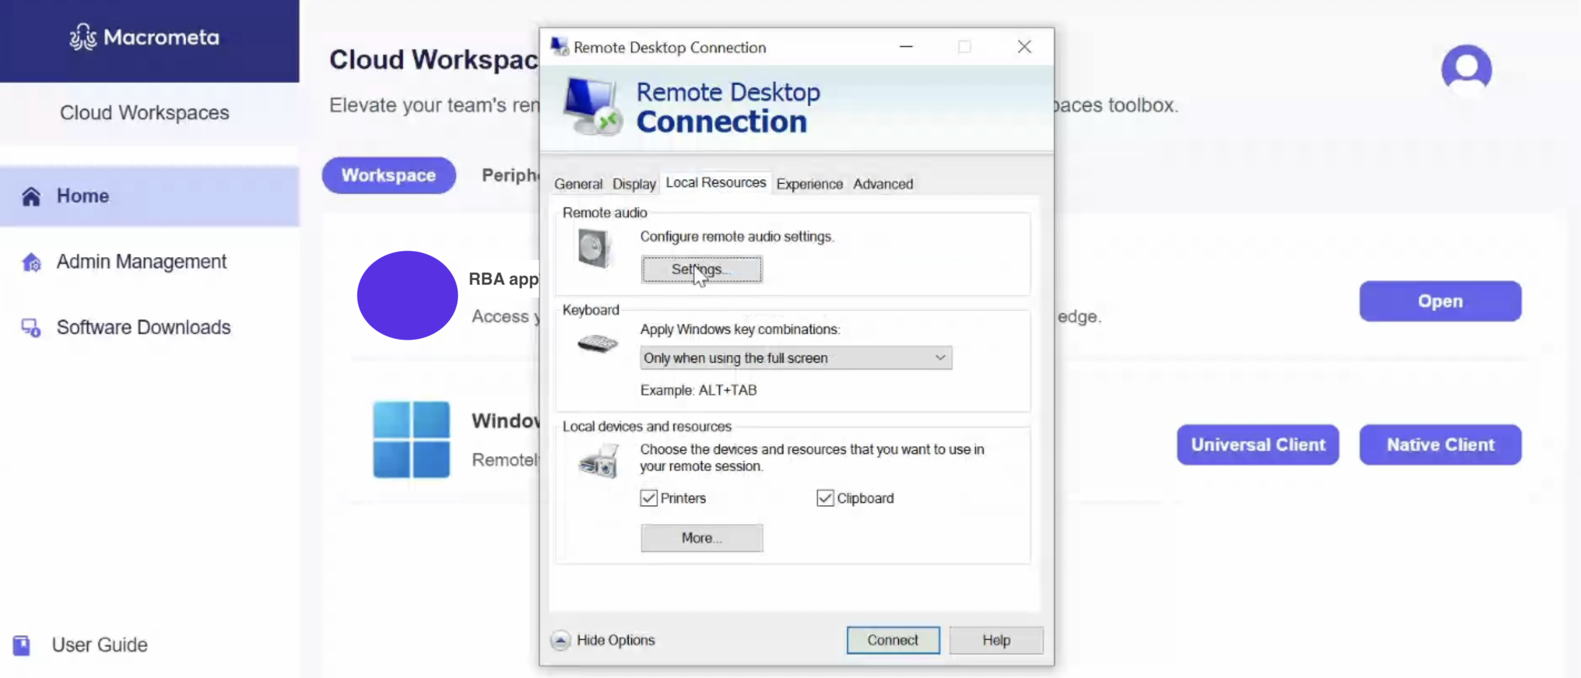Toggle the Clipboard checkbox
The width and height of the screenshot is (1581, 678).
(825, 498)
